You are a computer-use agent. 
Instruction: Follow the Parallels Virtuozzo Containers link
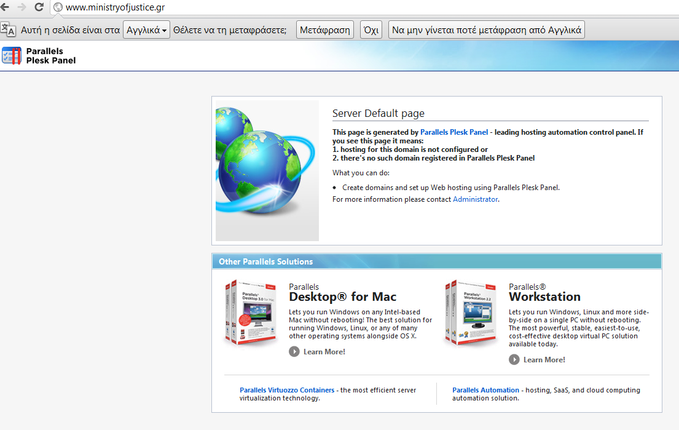click(x=287, y=390)
